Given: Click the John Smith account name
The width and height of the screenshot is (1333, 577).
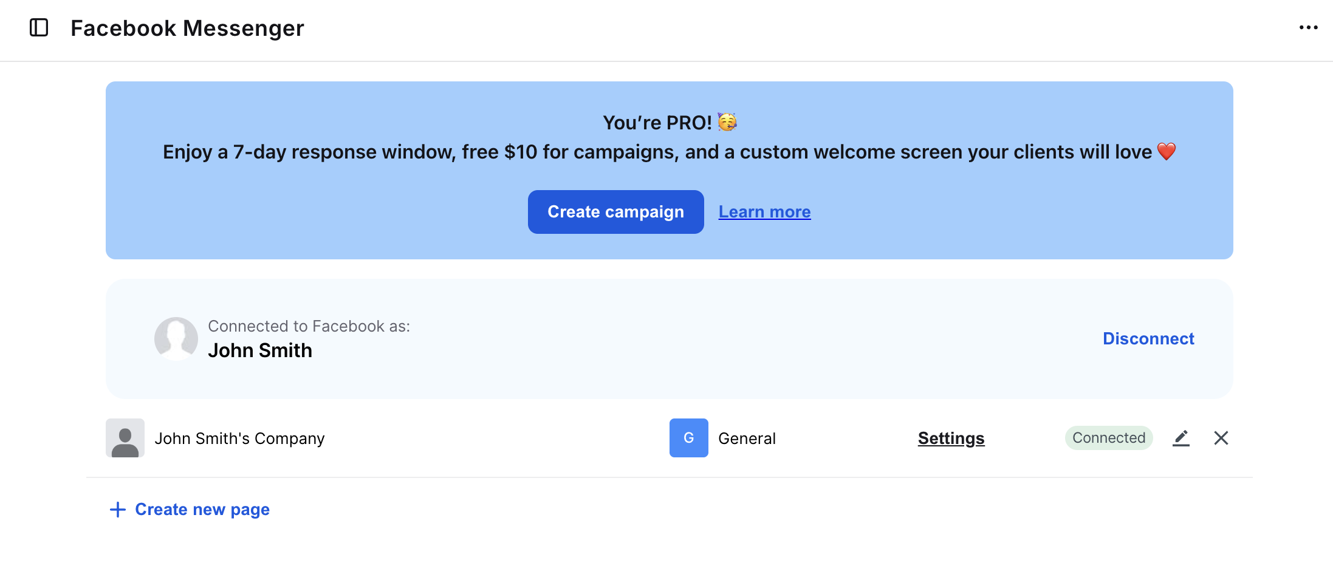Looking at the screenshot, I should pyautogui.click(x=260, y=350).
